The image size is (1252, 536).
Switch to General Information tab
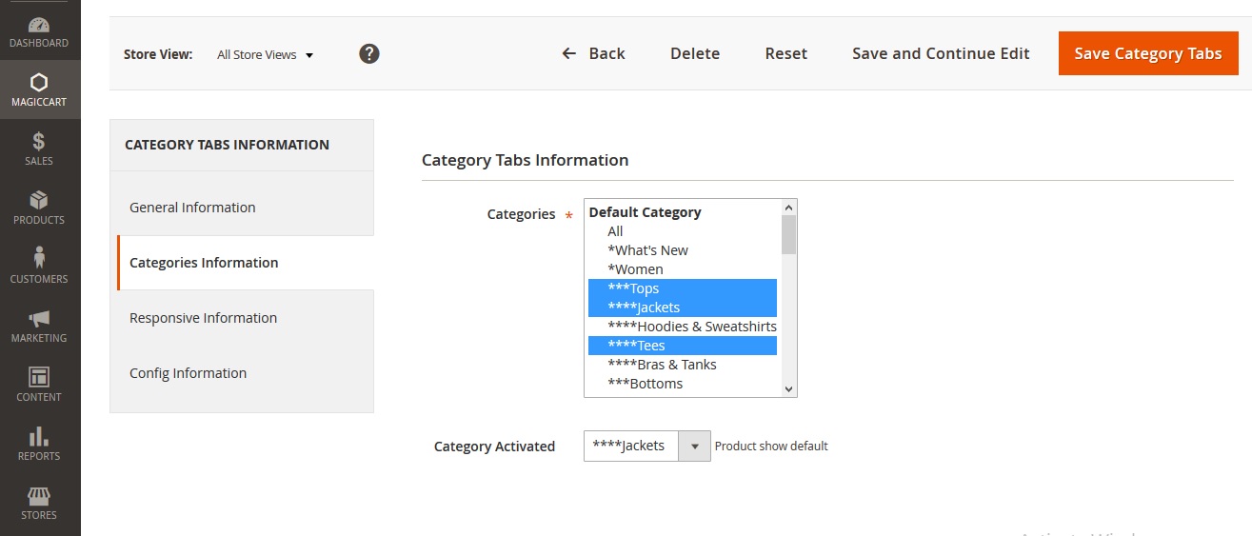(x=192, y=208)
